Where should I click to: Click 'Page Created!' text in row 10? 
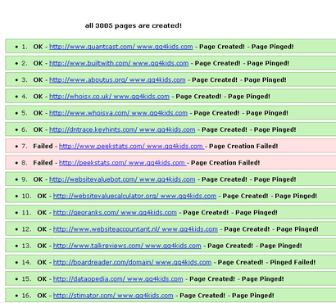[245, 196]
